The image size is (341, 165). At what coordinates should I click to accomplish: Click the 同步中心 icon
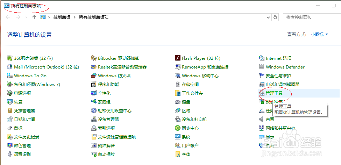point(178,128)
